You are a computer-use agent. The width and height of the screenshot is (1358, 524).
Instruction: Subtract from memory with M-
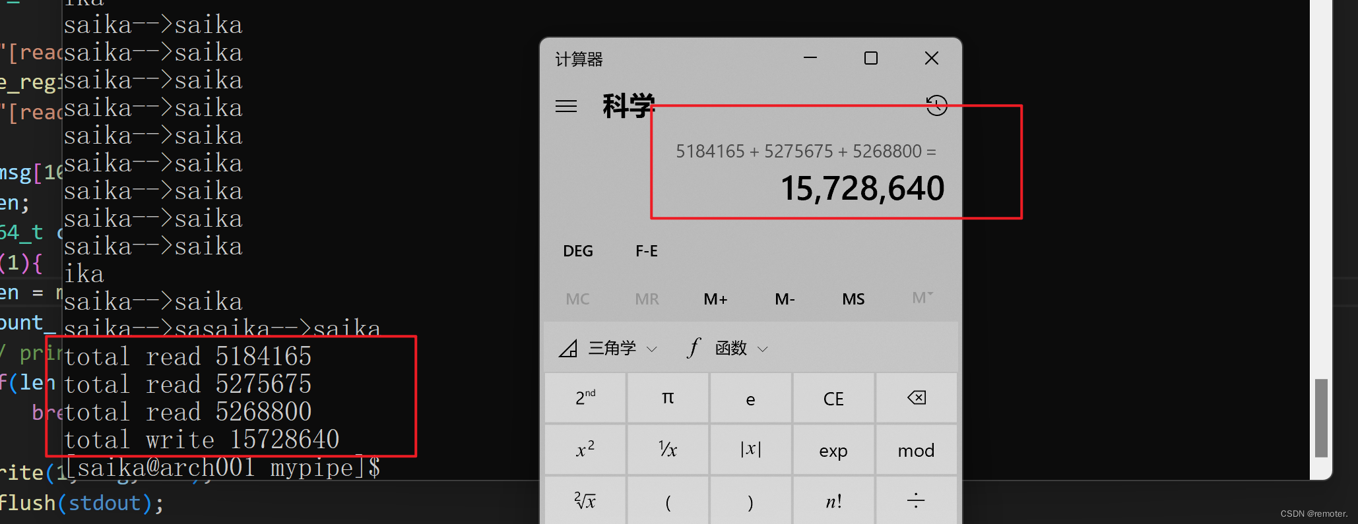click(785, 299)
